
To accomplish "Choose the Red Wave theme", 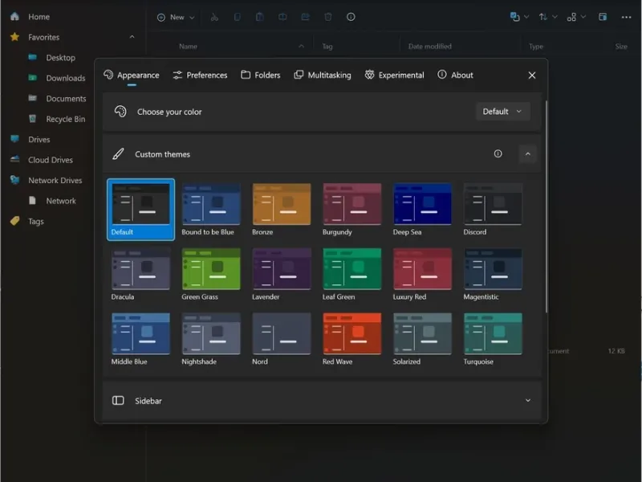I will [x=351, y=335].
